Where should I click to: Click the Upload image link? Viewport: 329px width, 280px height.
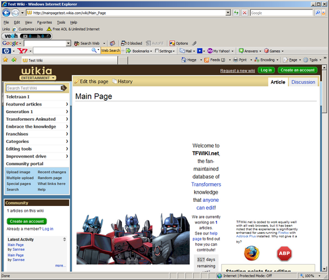tap(18, 172)
